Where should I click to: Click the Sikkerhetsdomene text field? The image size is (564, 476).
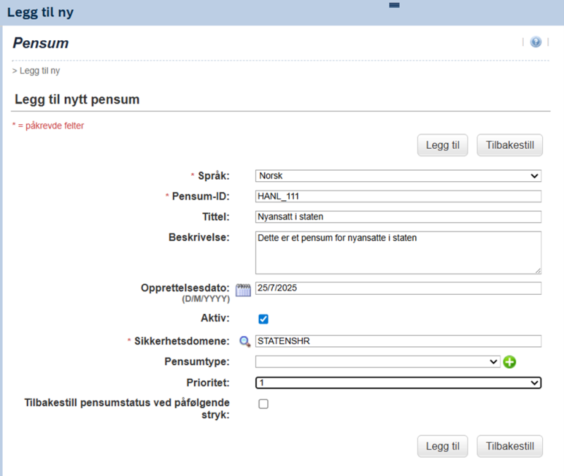click(x=398, y=341)
